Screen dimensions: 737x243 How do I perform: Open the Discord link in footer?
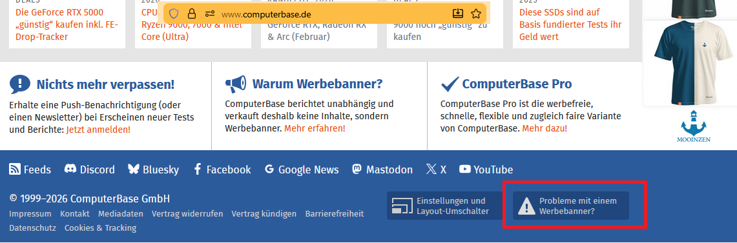tap(89, 170)
